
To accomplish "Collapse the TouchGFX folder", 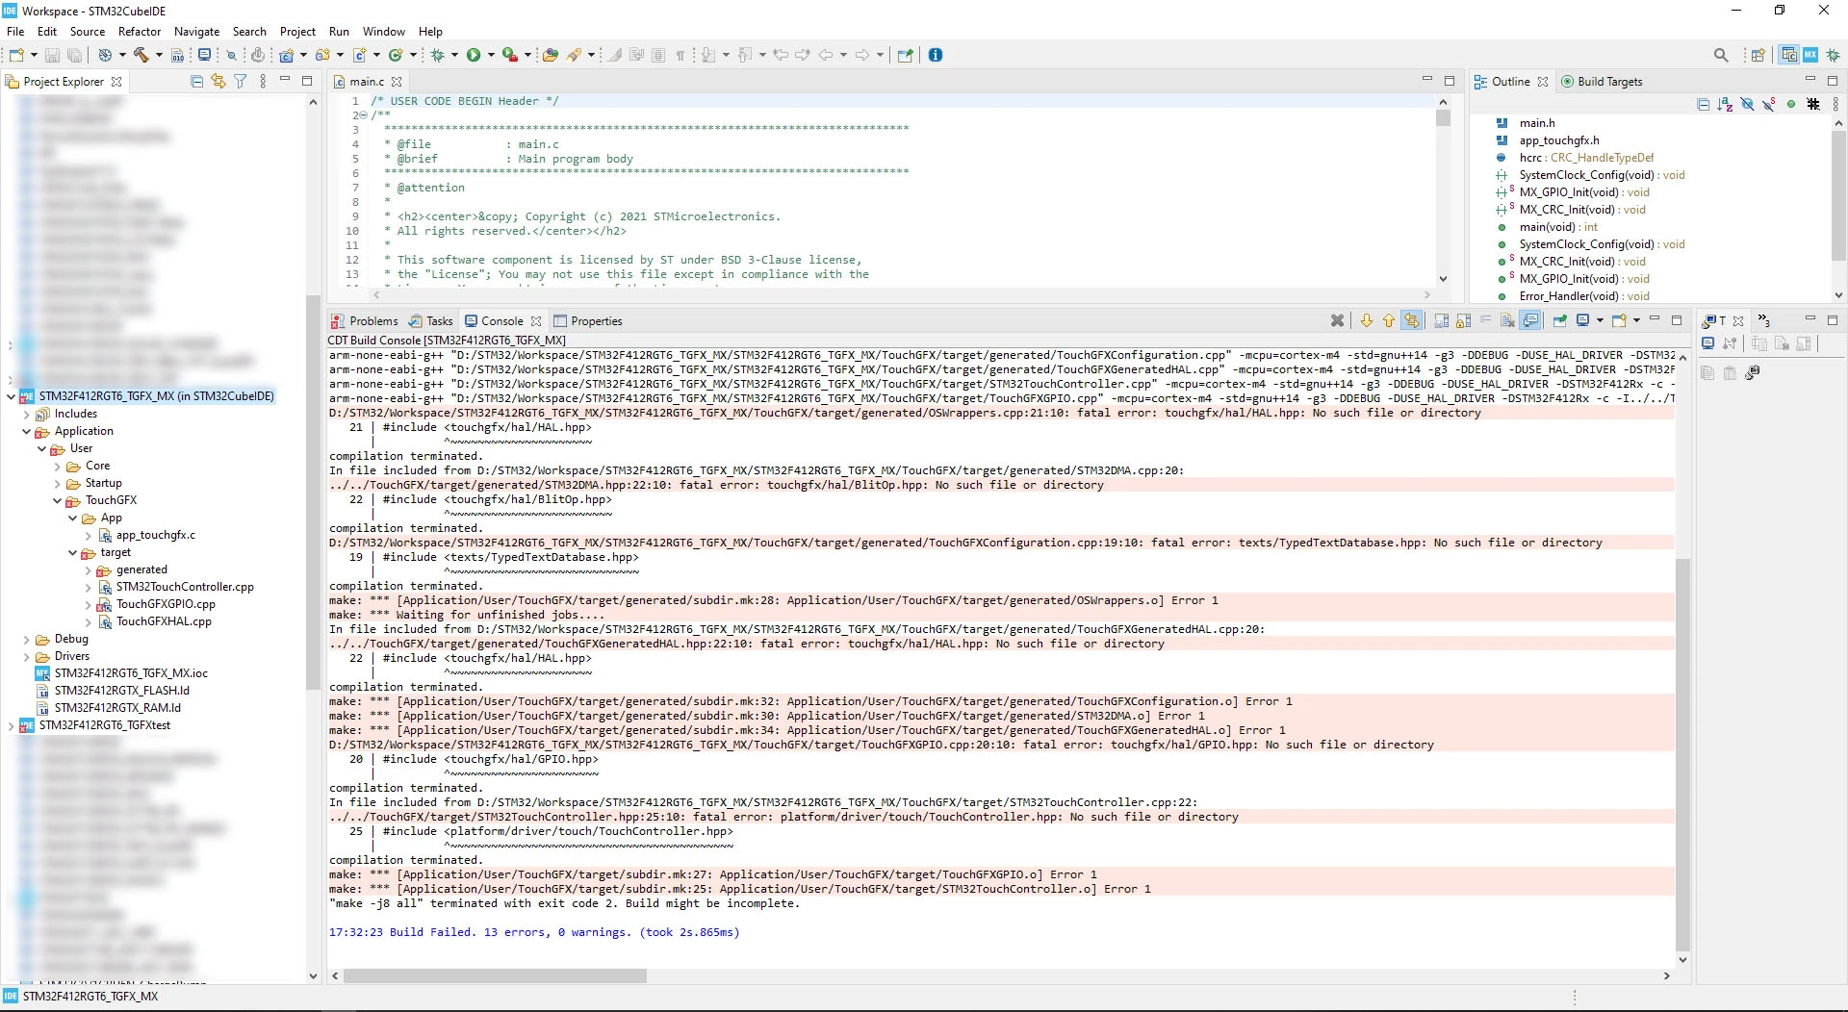I will click(x=57, y=500).
